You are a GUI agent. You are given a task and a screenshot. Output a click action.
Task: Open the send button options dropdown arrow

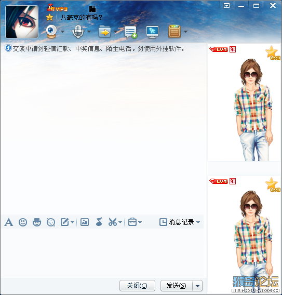point(197,286)
